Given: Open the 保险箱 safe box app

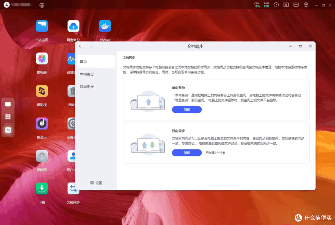Looking at the screenshot, I should (x=42, y=156).
